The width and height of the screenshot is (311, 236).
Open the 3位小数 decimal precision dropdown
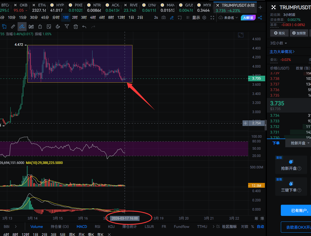[279, 43]
